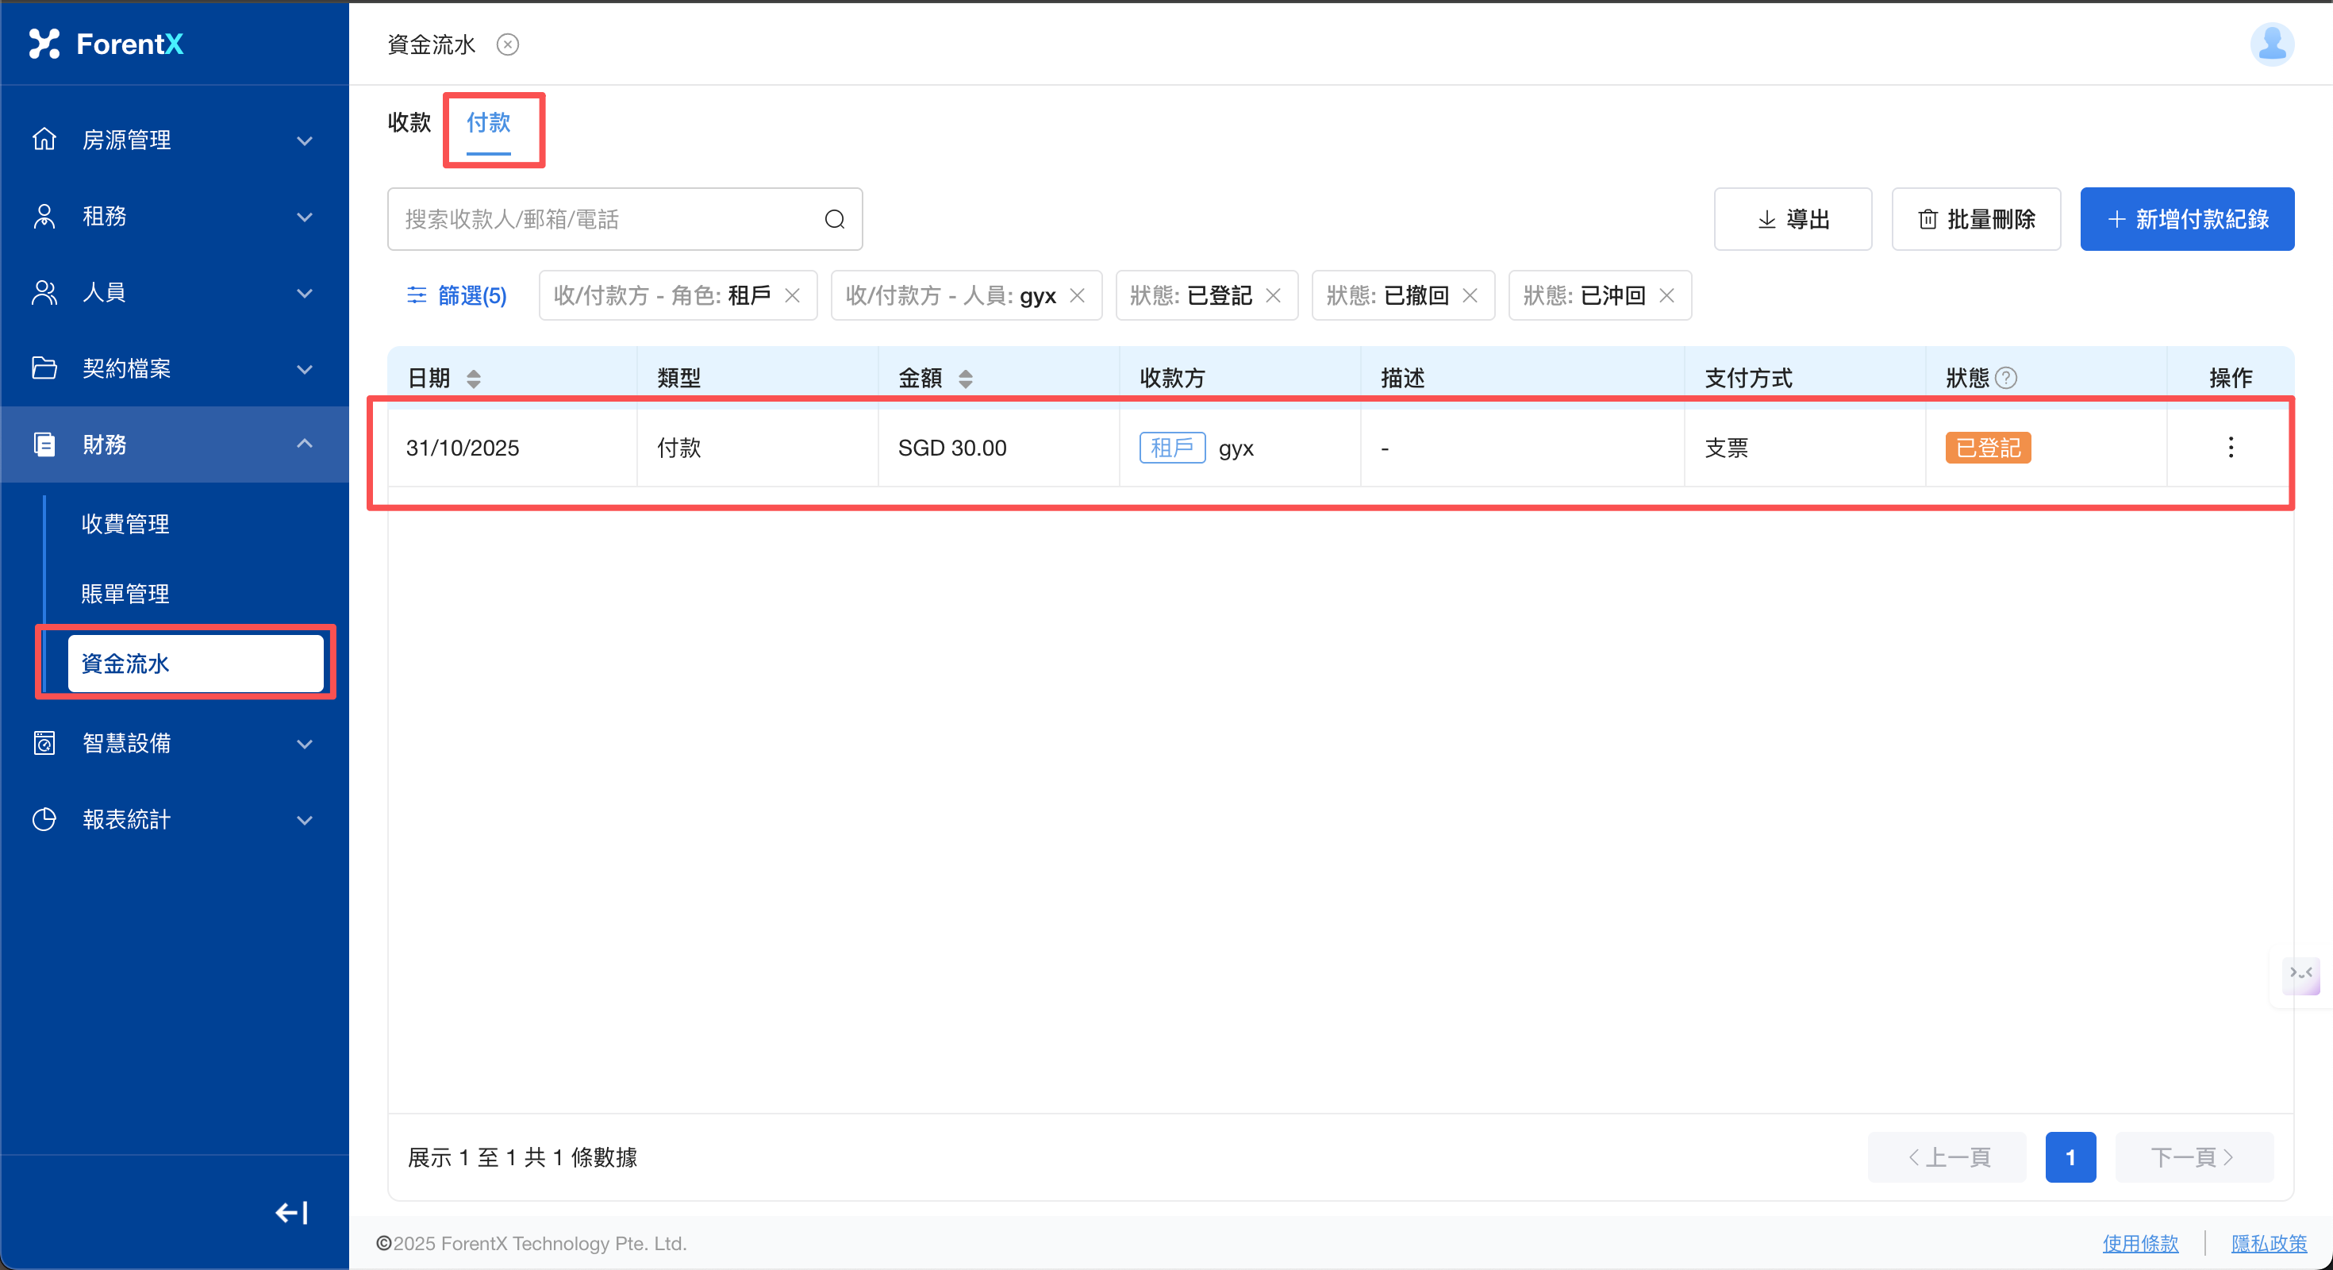Click the search magnifier icon
2333x1270 pixels.
click(834, 219)
